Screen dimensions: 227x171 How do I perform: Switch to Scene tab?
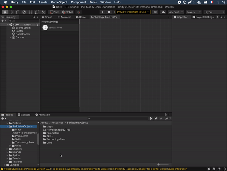(47, 17)
